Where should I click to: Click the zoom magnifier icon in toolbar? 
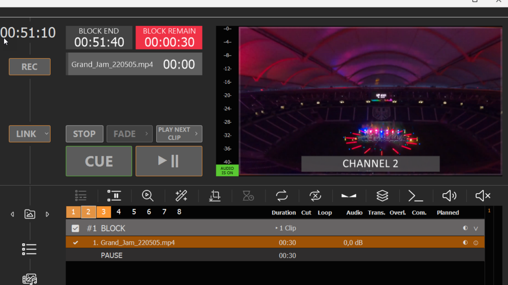click(147, 196)
